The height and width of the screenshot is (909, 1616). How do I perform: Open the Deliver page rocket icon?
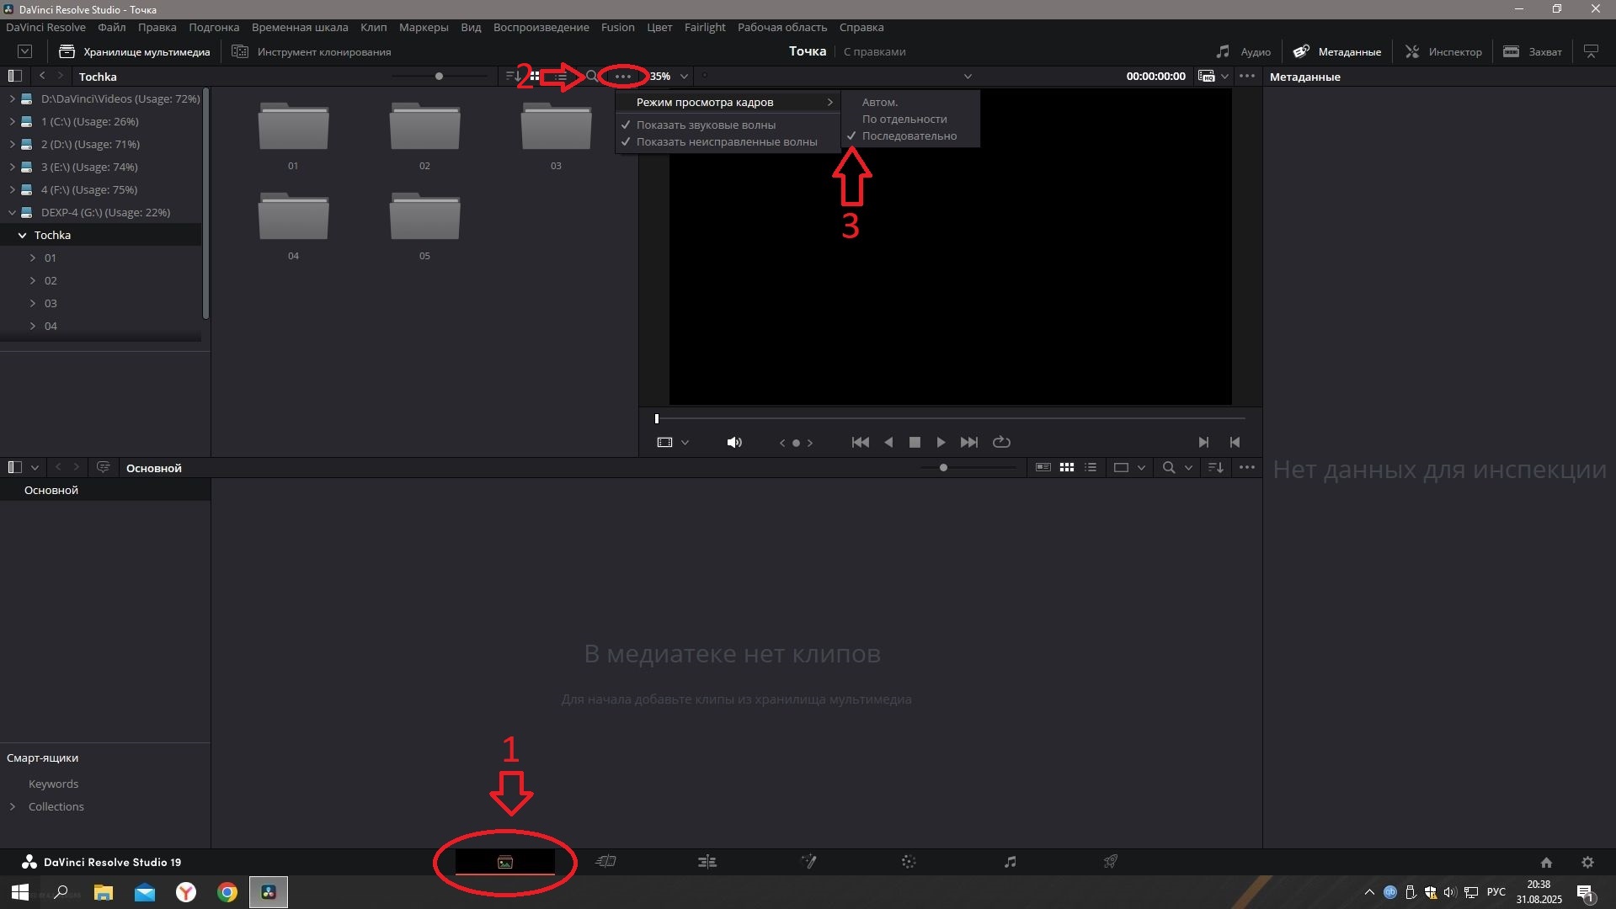[x=1110, y=862]
